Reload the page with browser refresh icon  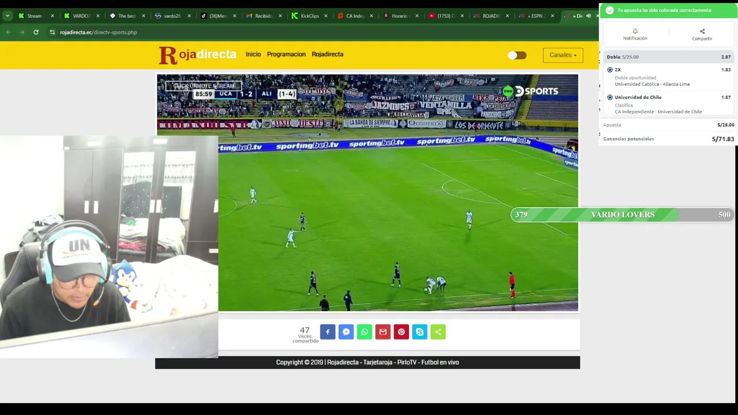click(x=36, y=32)
